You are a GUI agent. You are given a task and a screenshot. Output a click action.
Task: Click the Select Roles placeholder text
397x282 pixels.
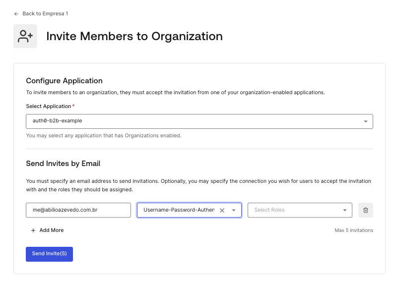pos(269,210)
